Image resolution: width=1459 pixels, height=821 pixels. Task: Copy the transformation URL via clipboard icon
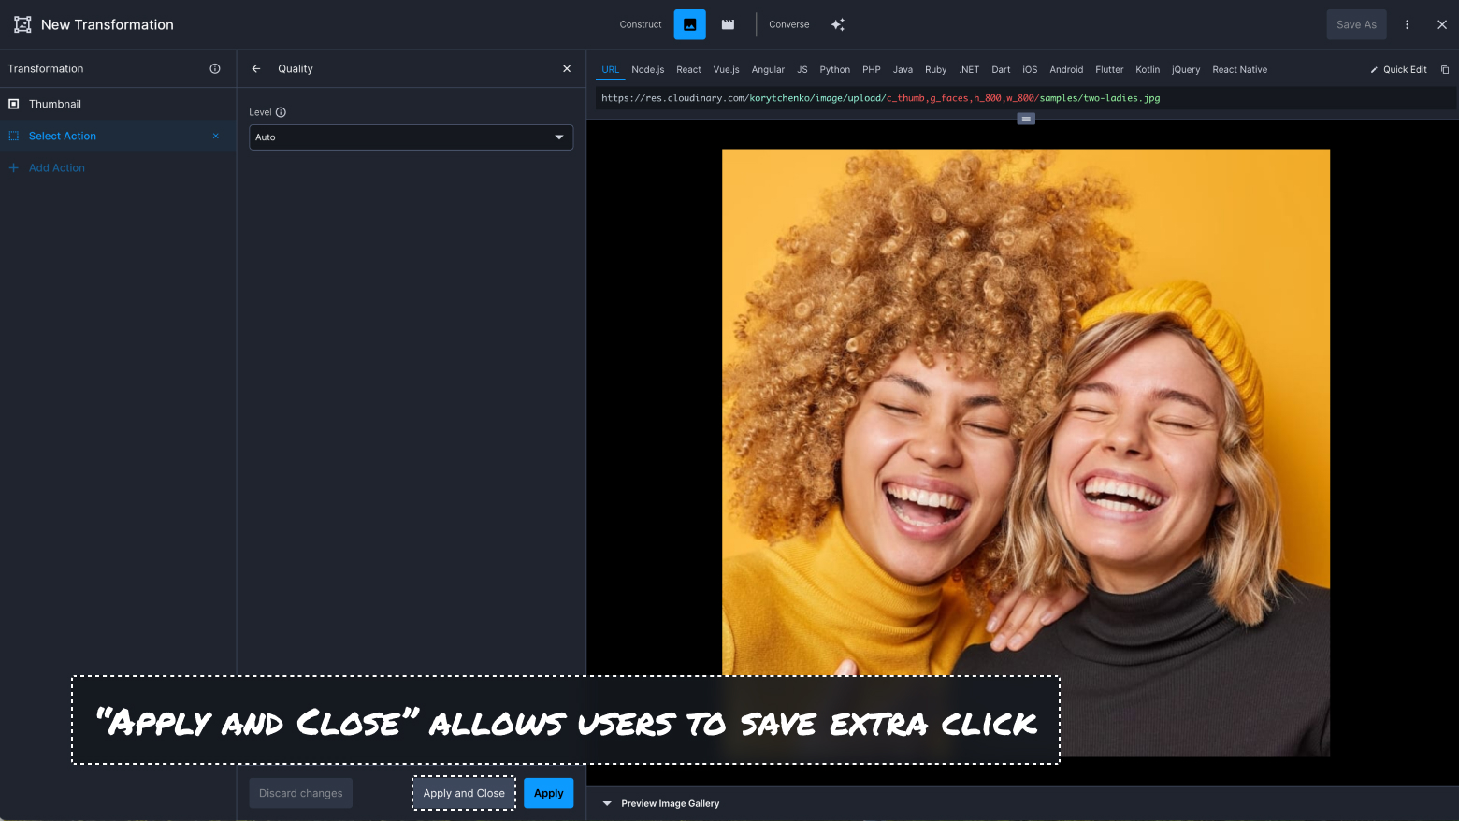click(1445, 69)
